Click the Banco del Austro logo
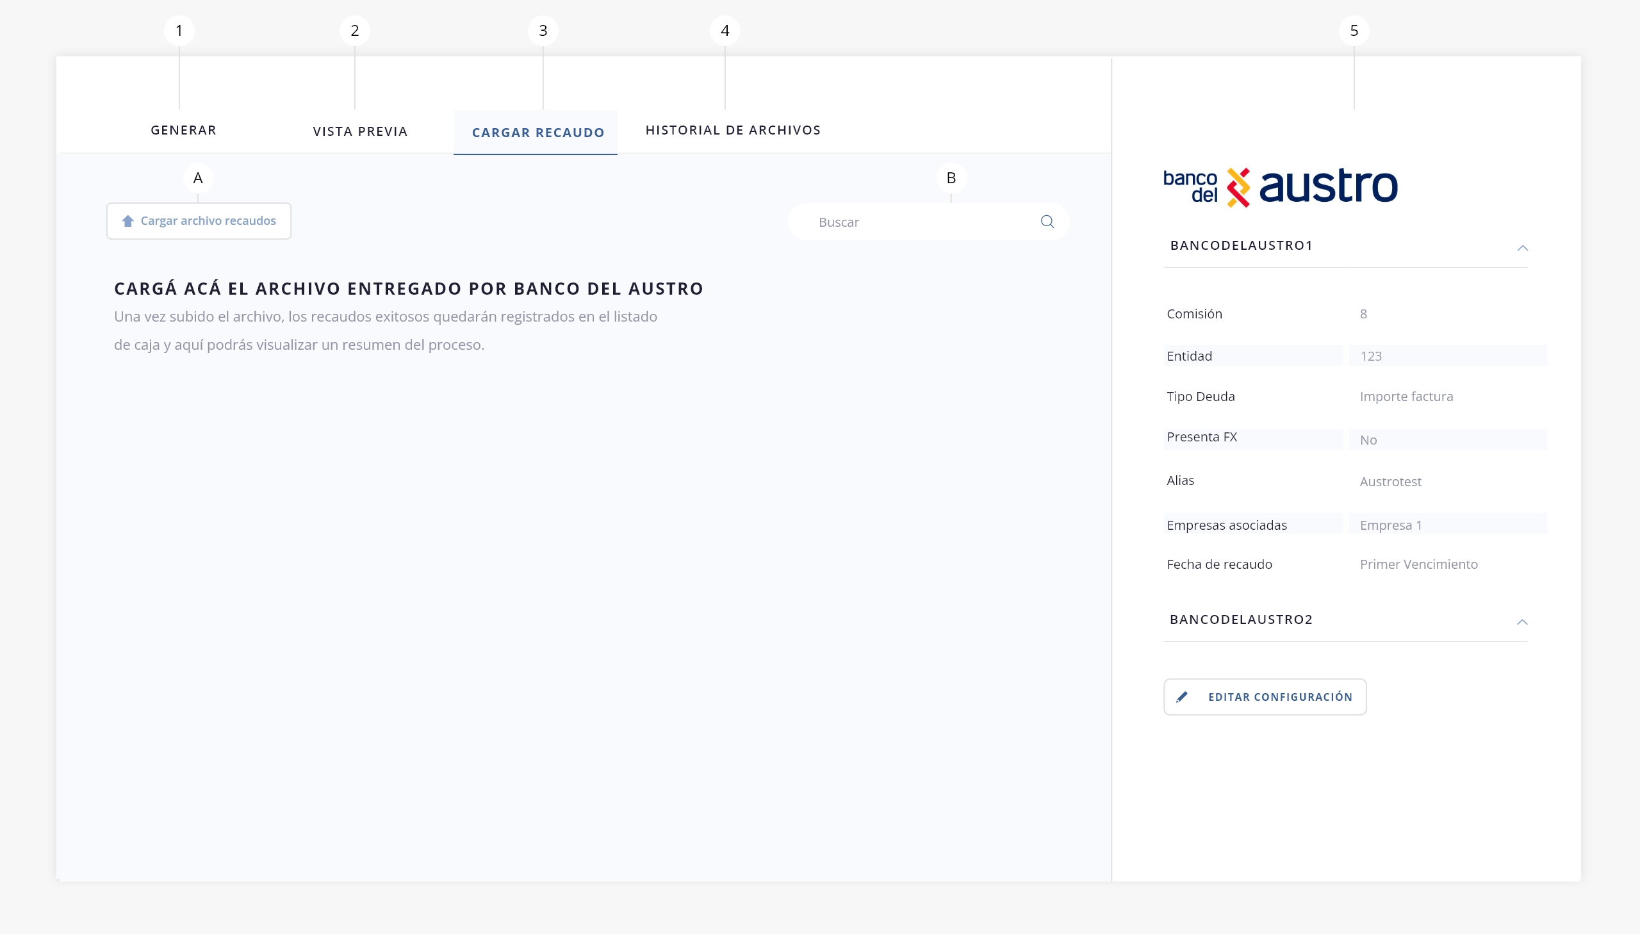 (x=1280, y=186)
